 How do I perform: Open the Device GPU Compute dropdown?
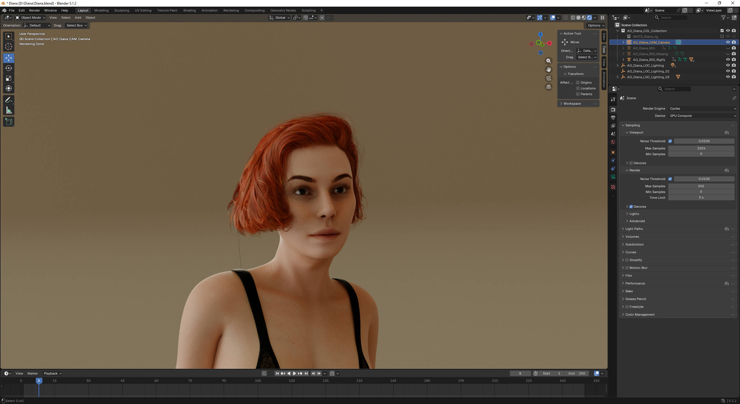702,116
